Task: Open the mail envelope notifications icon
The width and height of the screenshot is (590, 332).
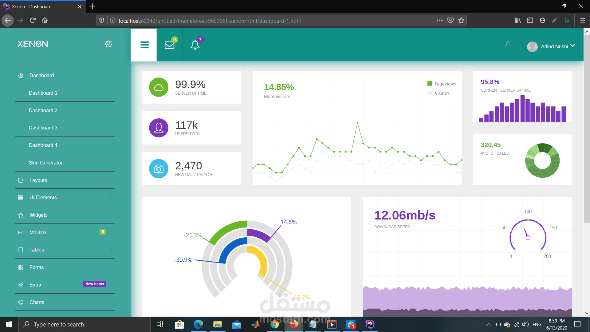Action: click(x=169, y=45)
